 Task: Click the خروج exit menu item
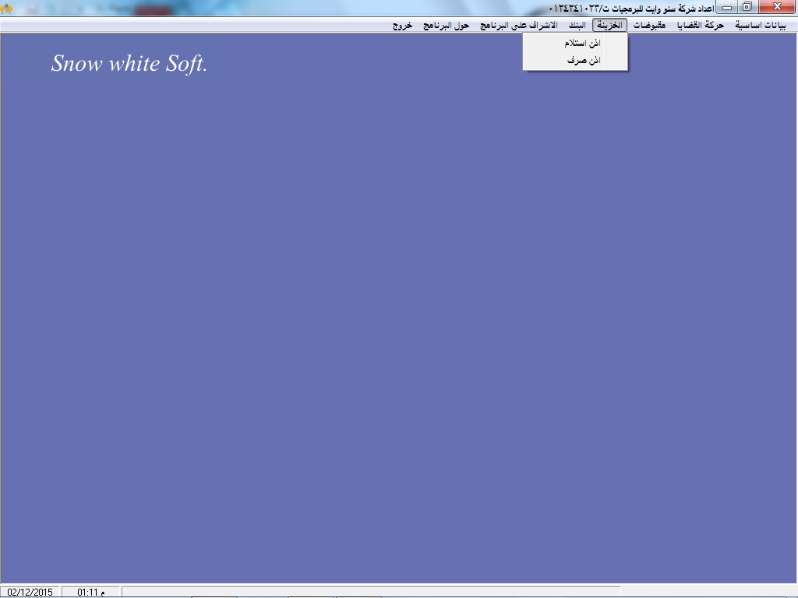tap(402, 25)
